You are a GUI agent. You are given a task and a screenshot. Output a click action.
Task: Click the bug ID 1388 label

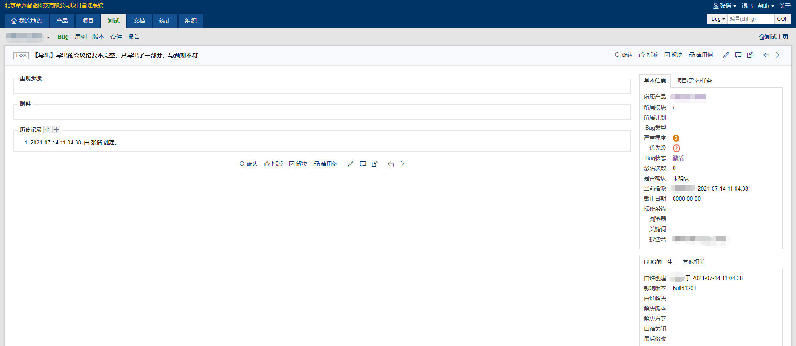21,56
